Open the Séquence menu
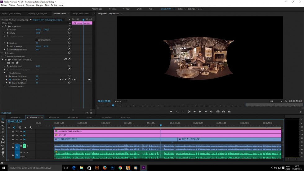304x171 pixels. pos(30,5)
